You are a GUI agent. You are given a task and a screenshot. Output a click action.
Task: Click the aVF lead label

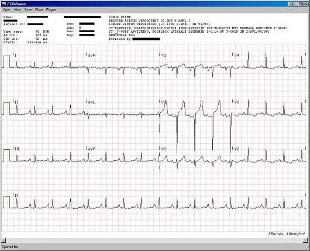click(91, 149)
